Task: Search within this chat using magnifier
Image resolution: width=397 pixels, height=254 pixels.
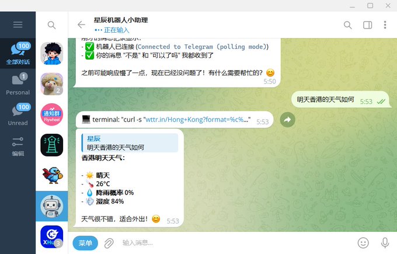Action: (x=347, y=25)
